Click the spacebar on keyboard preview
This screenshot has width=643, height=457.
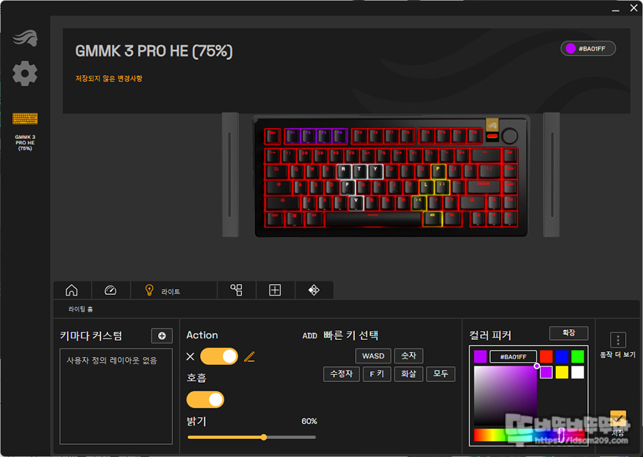tap(373, 219)
